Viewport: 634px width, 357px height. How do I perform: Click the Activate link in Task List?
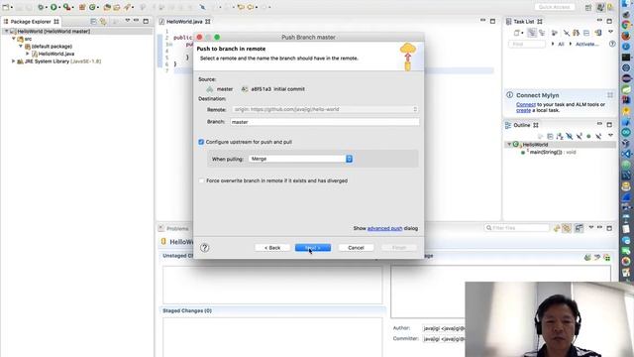coord(587,44)
